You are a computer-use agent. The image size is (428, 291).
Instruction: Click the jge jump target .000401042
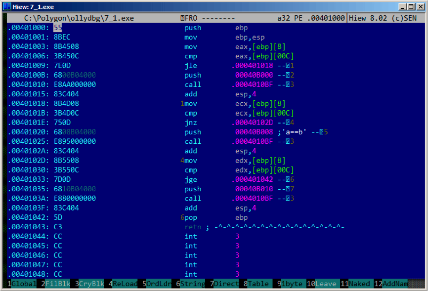[252, 179]
